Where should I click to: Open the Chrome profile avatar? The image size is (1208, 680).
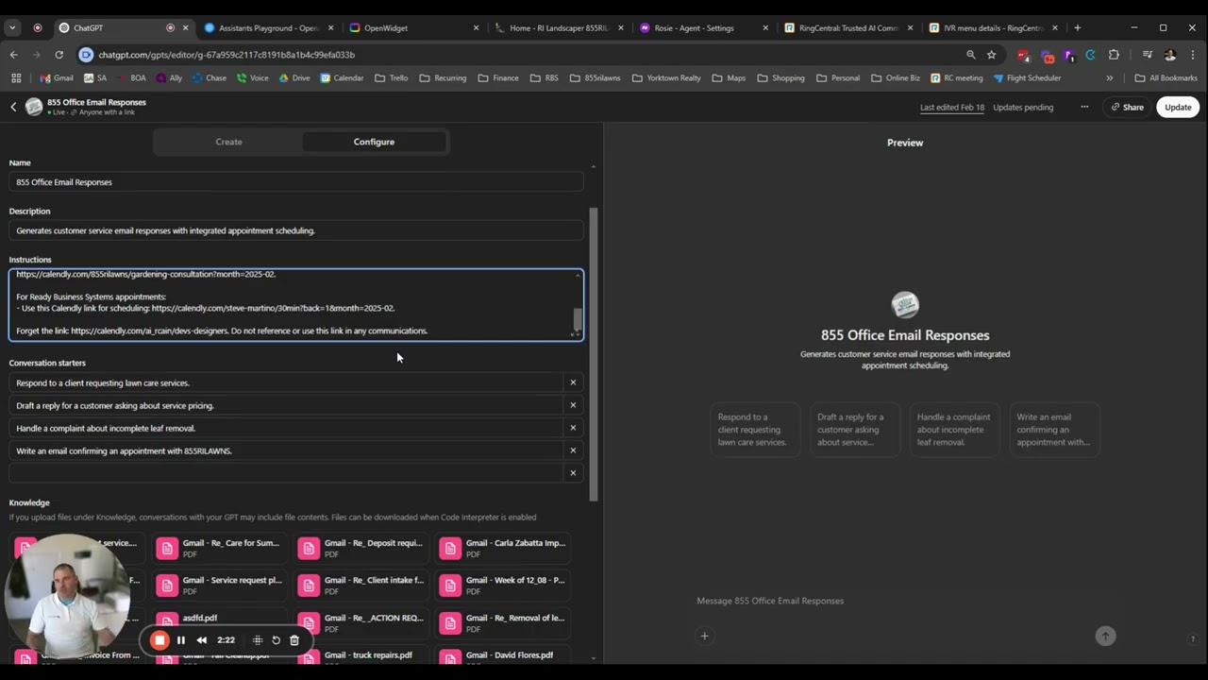[x=1170, y=55]
